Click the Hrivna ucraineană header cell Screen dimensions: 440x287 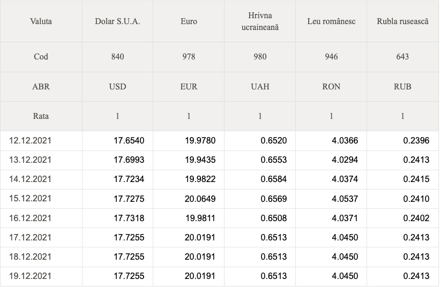(x=260, y=21)
